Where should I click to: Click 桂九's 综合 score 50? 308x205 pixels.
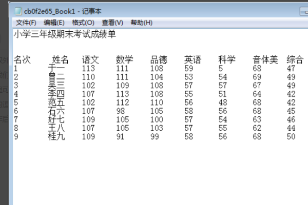(x=291, y=137)
